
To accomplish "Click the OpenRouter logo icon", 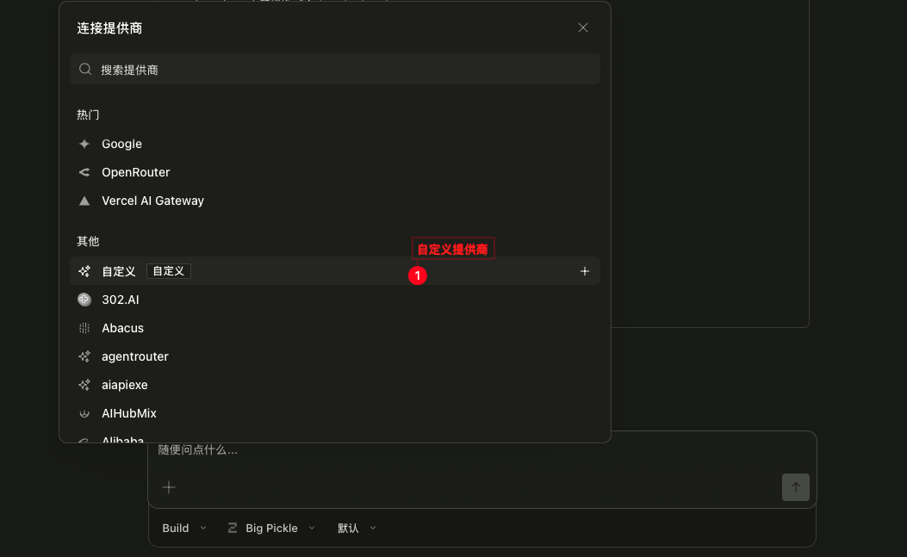I will tap(84, 172).
